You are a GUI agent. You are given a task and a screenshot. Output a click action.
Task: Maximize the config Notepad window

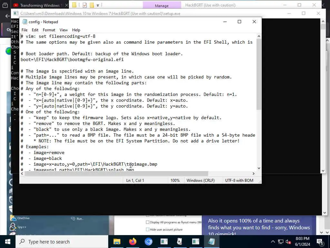[239, 22]
